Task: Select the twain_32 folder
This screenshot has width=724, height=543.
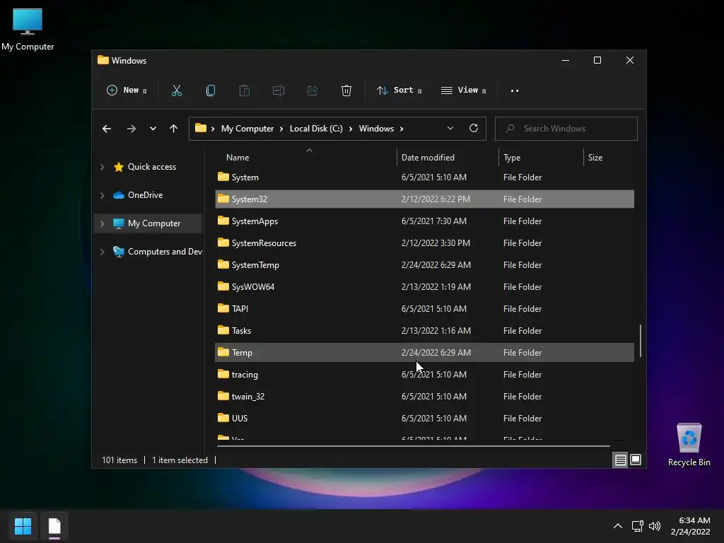Action: point(424,397)
